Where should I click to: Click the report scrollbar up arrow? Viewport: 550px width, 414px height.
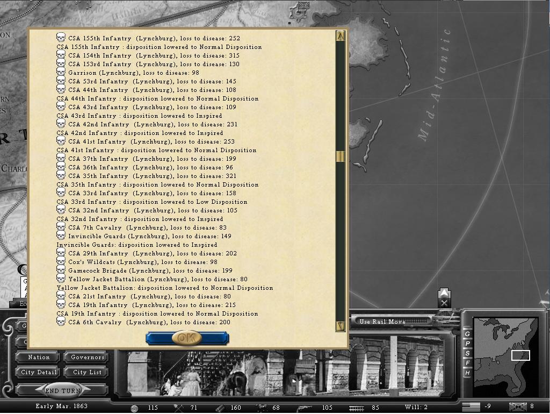(x=340, y=36)
